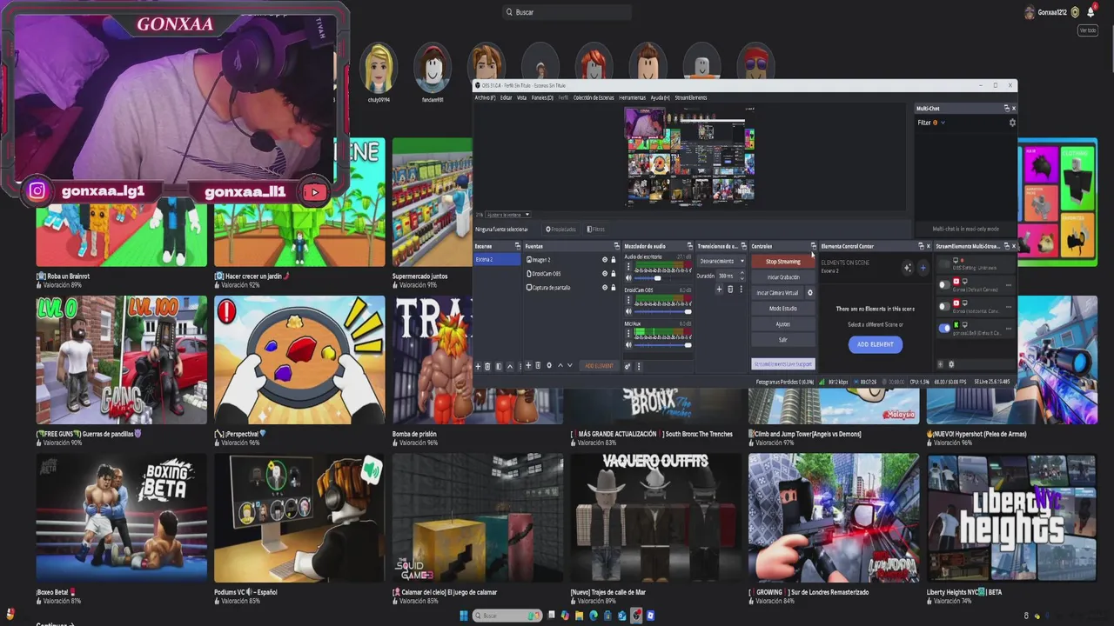The image size is (1114, 626).
Task: Open Desvanecimiento transition dropdown
Action: (x=721, y=261)
